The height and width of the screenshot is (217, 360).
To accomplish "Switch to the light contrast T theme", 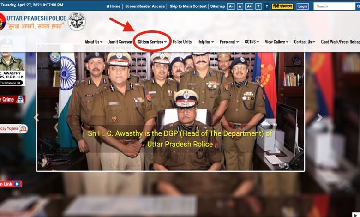I will [258, 6].
